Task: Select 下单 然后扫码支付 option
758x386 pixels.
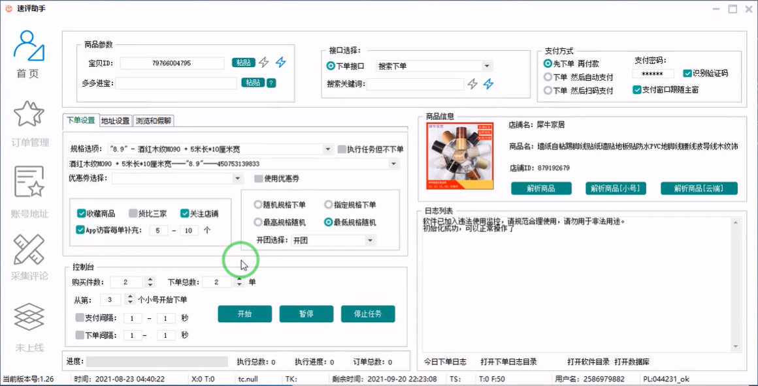Action: click(548, 90)
